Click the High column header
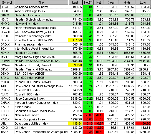This screenshot has width=151, height=134. point(127,2)
